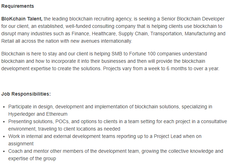Click the bullet starting with Participate in design

pos(110,110)
